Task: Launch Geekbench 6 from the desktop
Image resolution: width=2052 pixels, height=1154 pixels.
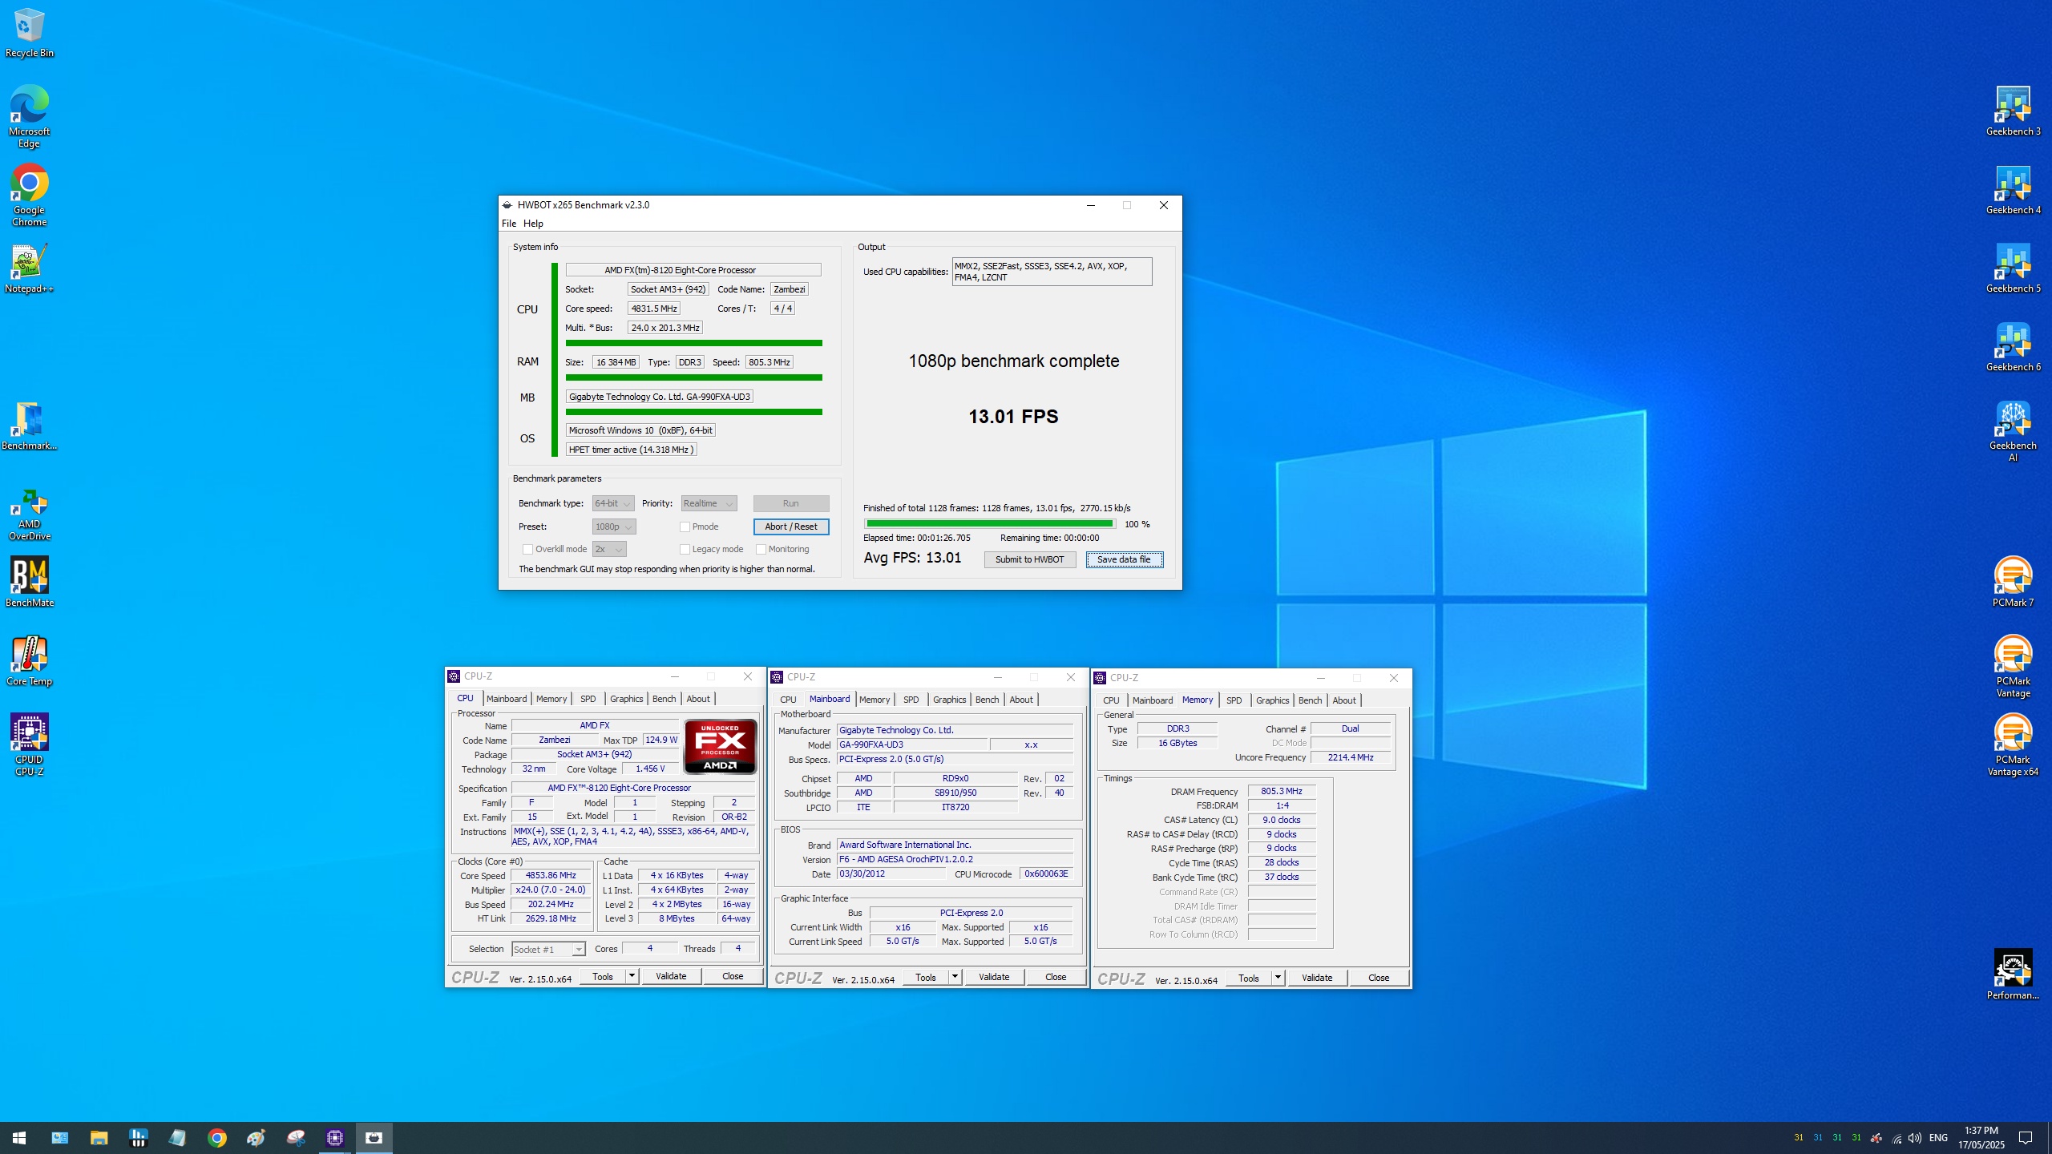Action: pyautogui.click(x=2013, y=347)
